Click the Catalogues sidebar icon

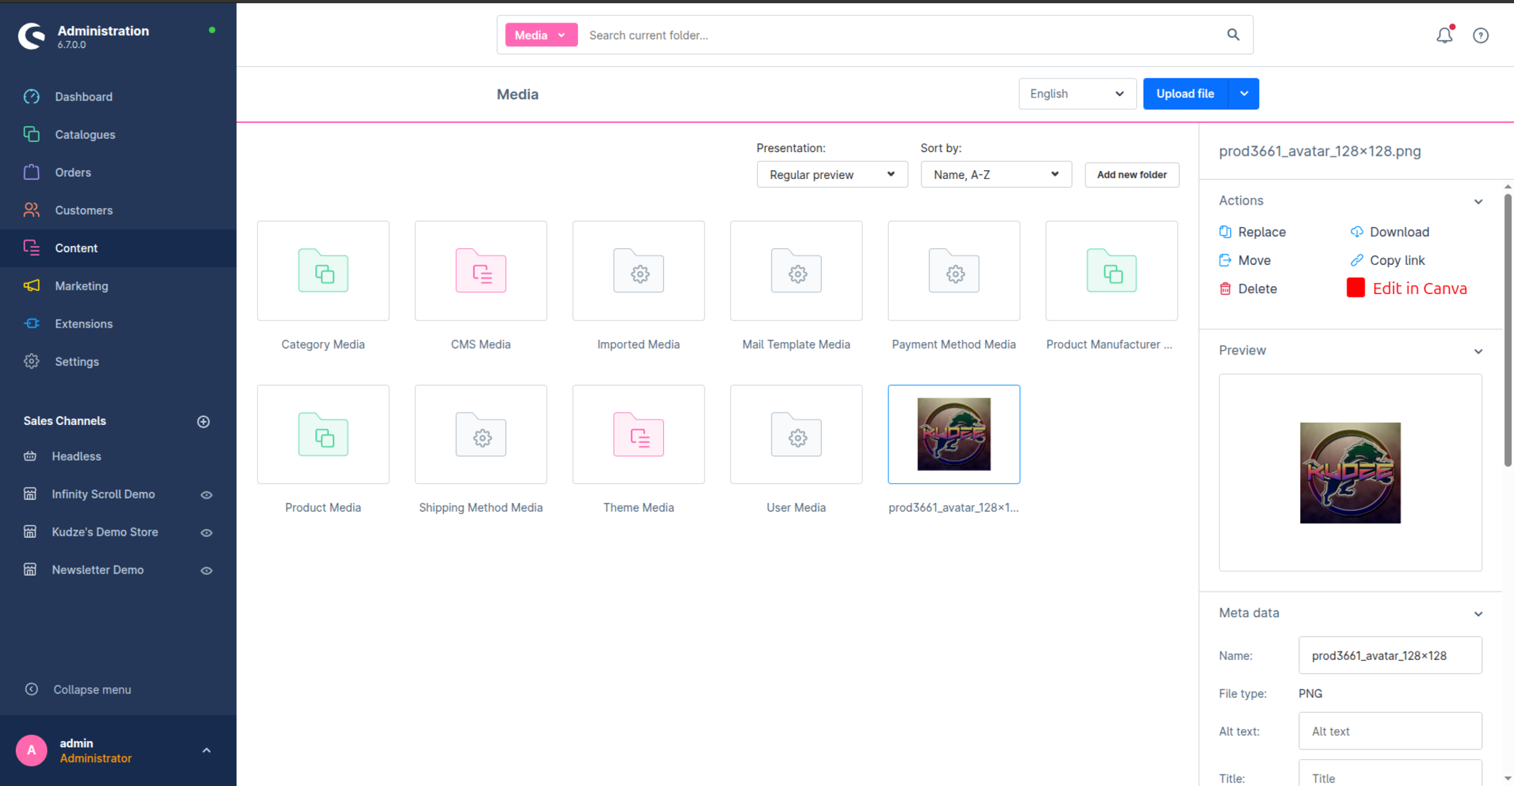[x=31, y=135]
